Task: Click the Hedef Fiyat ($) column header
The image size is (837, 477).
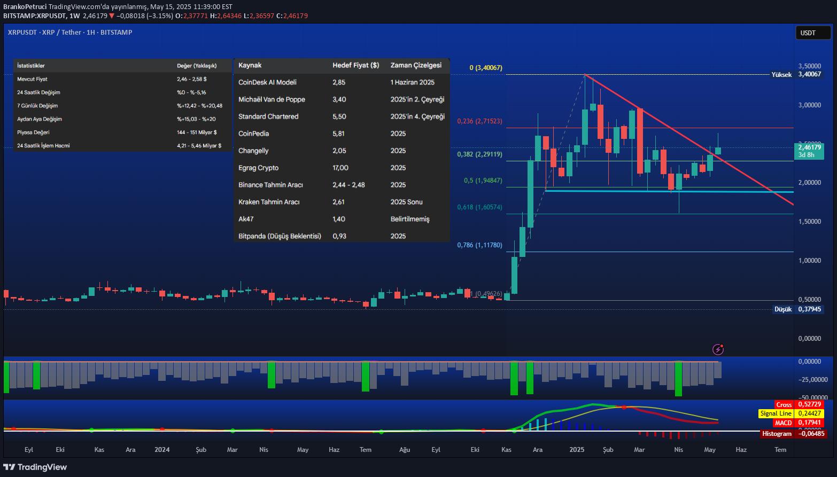Action: coord(356,65)
